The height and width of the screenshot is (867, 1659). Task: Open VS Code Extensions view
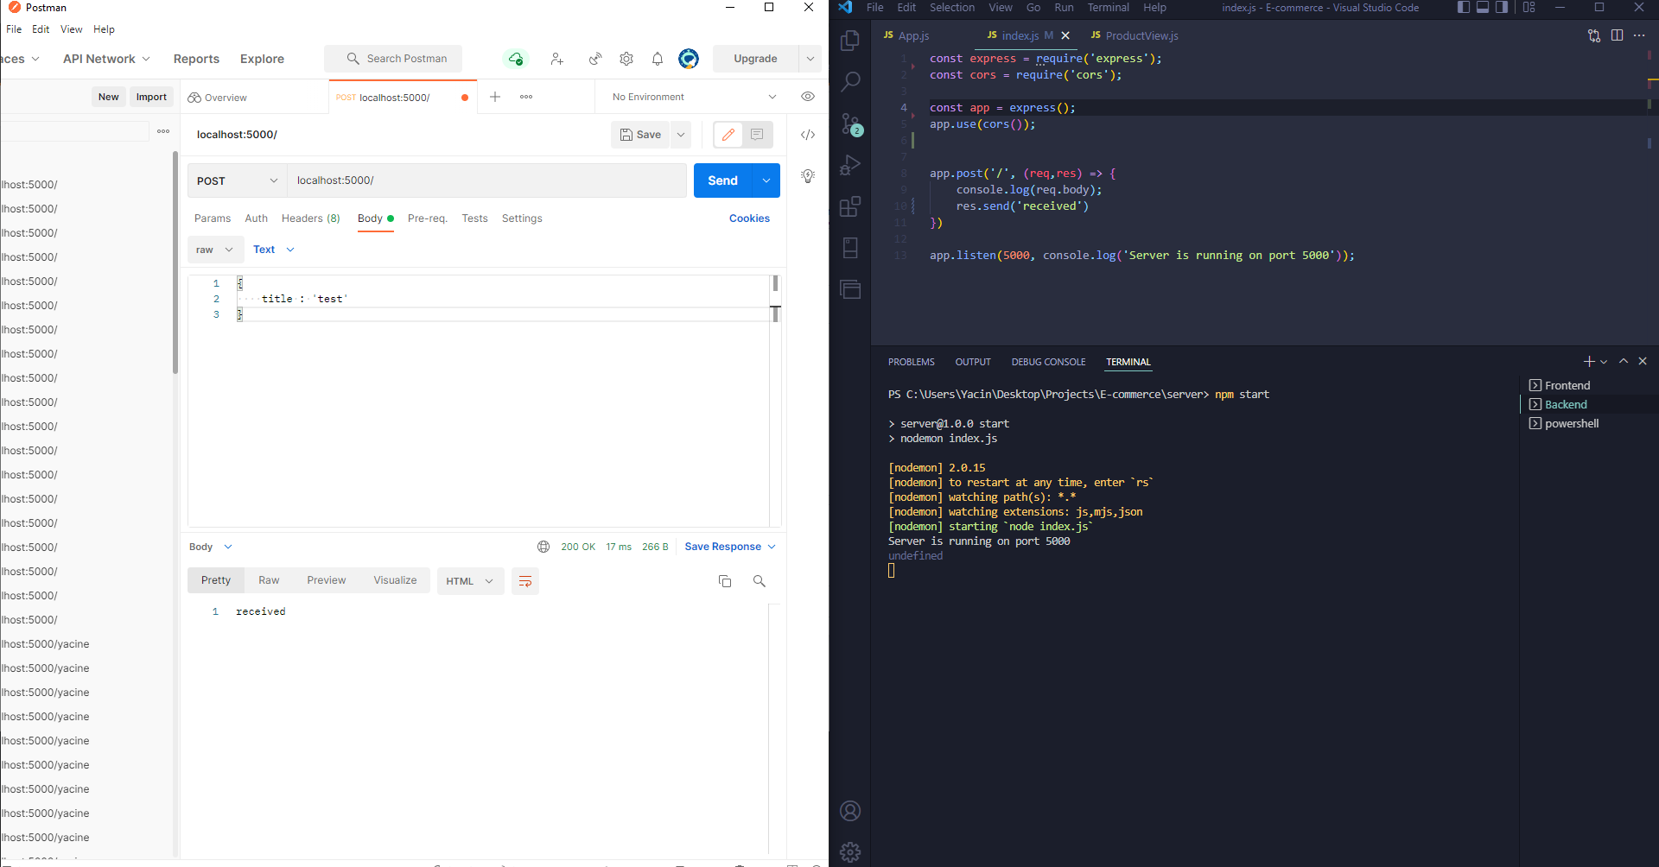pos(850,206)
